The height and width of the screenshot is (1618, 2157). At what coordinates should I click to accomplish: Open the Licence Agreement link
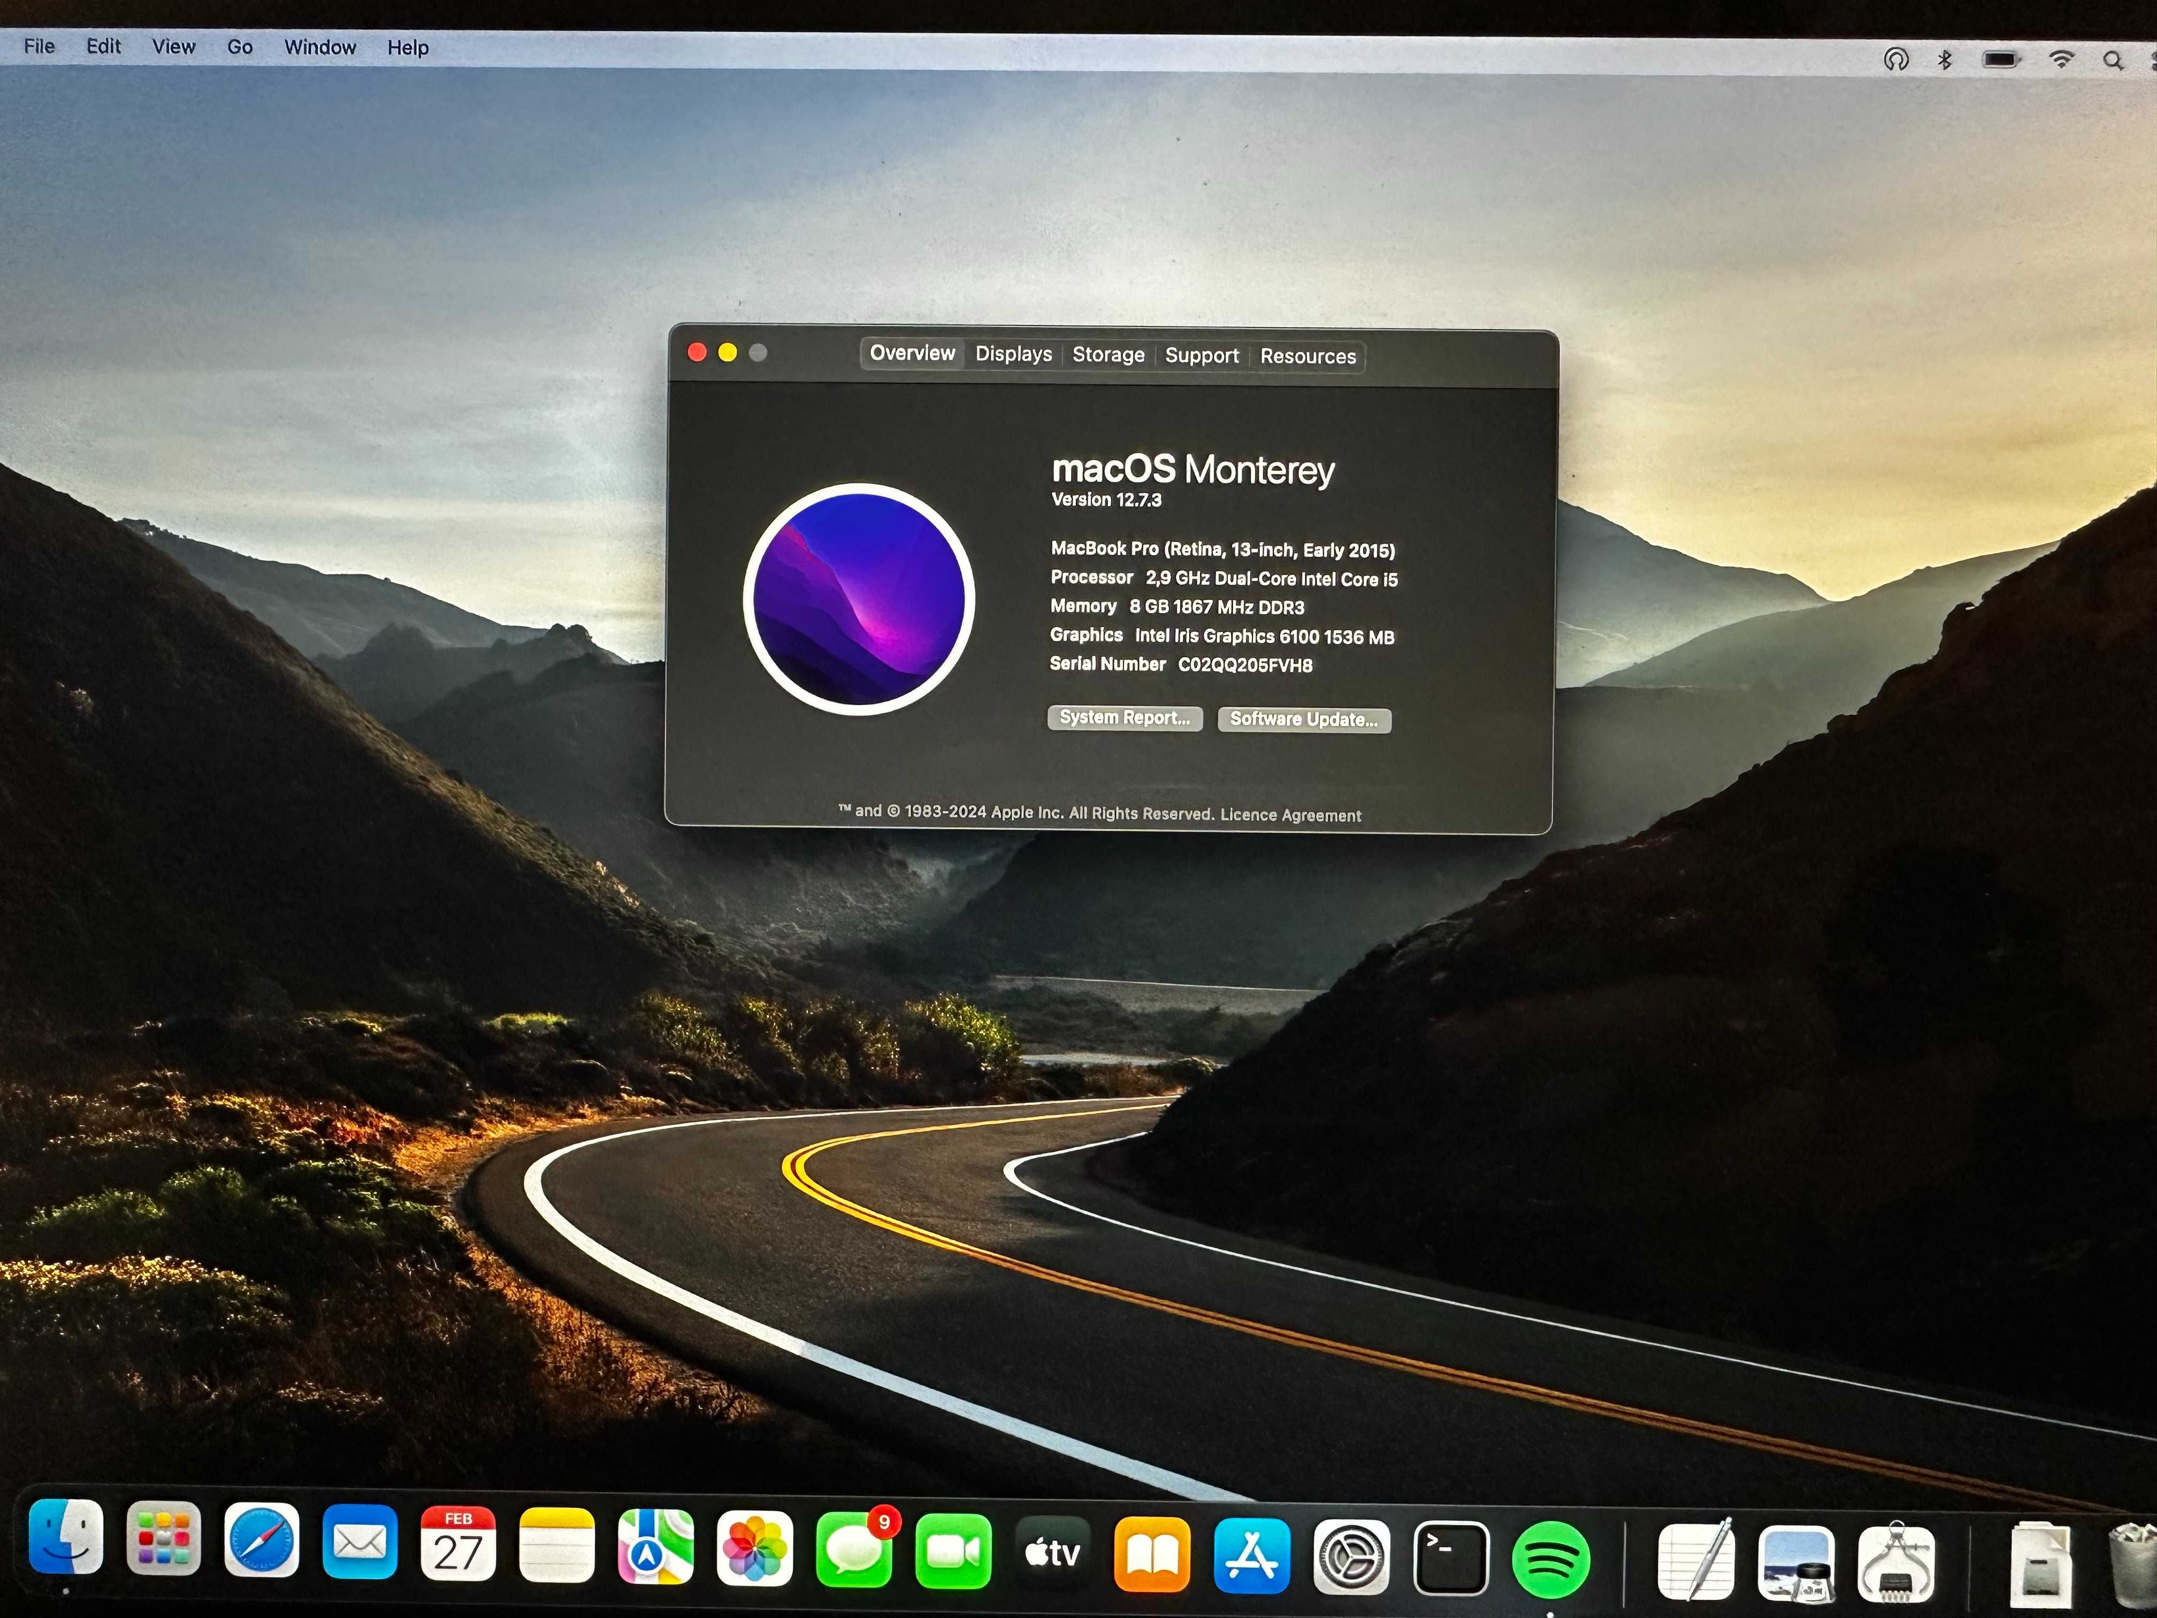[1291, 815]
